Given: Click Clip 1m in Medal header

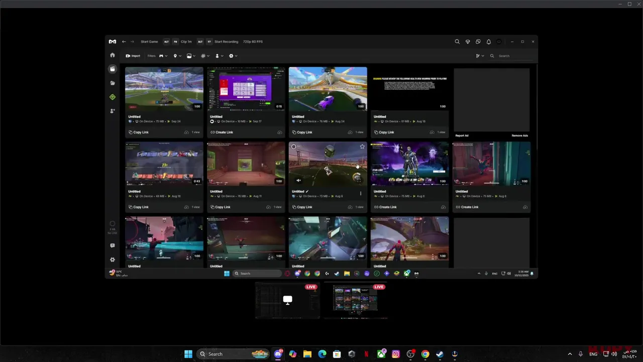Looking at the screenshot, I should pyautogui.click(x=186, y=42).
